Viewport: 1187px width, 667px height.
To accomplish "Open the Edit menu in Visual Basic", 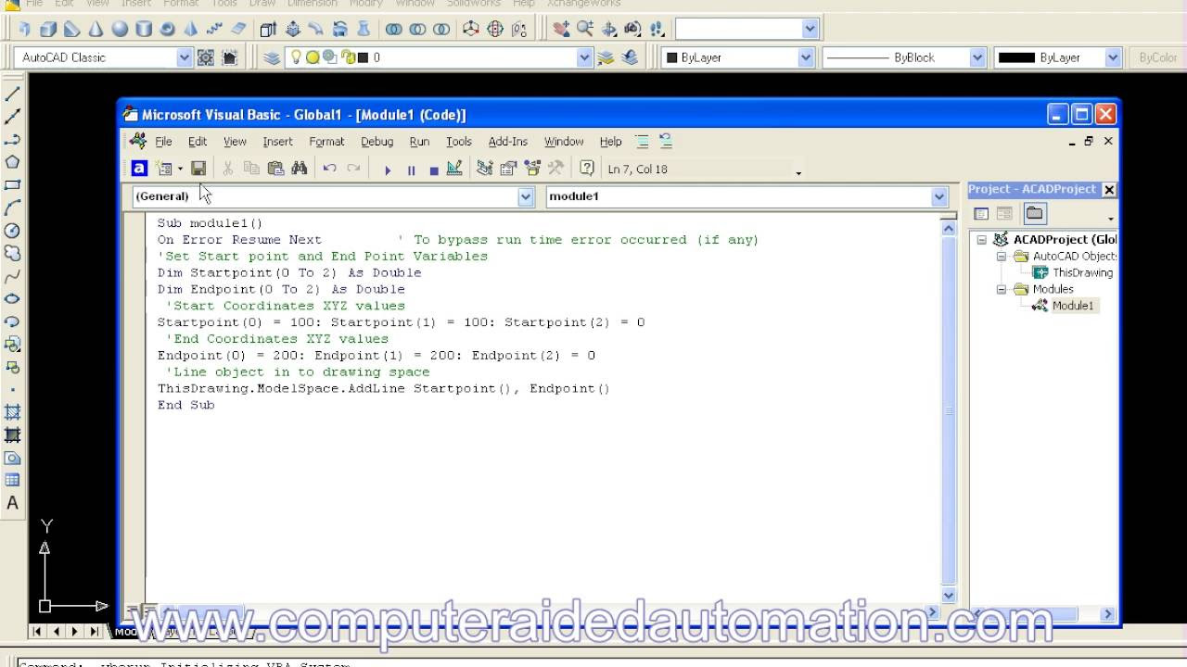I will (198, 142).
